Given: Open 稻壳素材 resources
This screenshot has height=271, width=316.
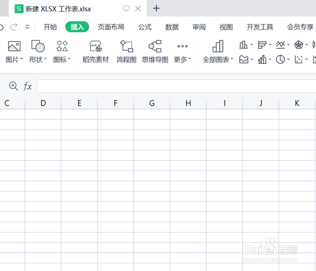Looking at the screenshot, I should [96, 52].
